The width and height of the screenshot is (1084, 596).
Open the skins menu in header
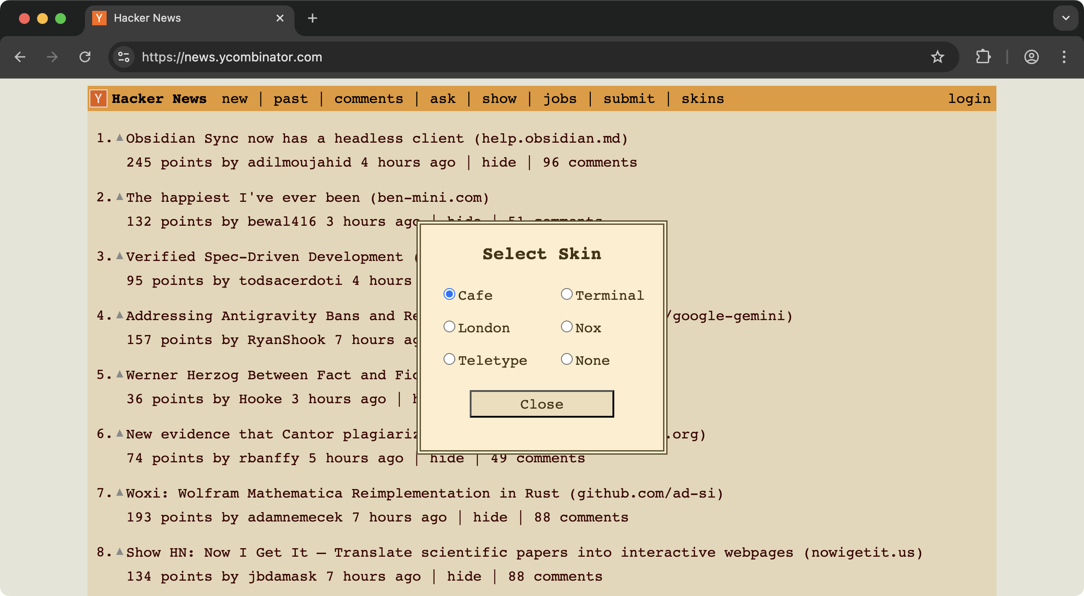tap(702, 98)
